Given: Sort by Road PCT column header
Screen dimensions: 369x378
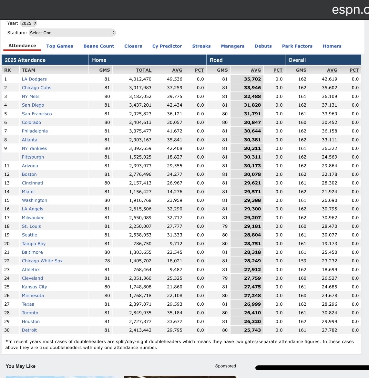Looking at the screenshot, I should point(278,70).
